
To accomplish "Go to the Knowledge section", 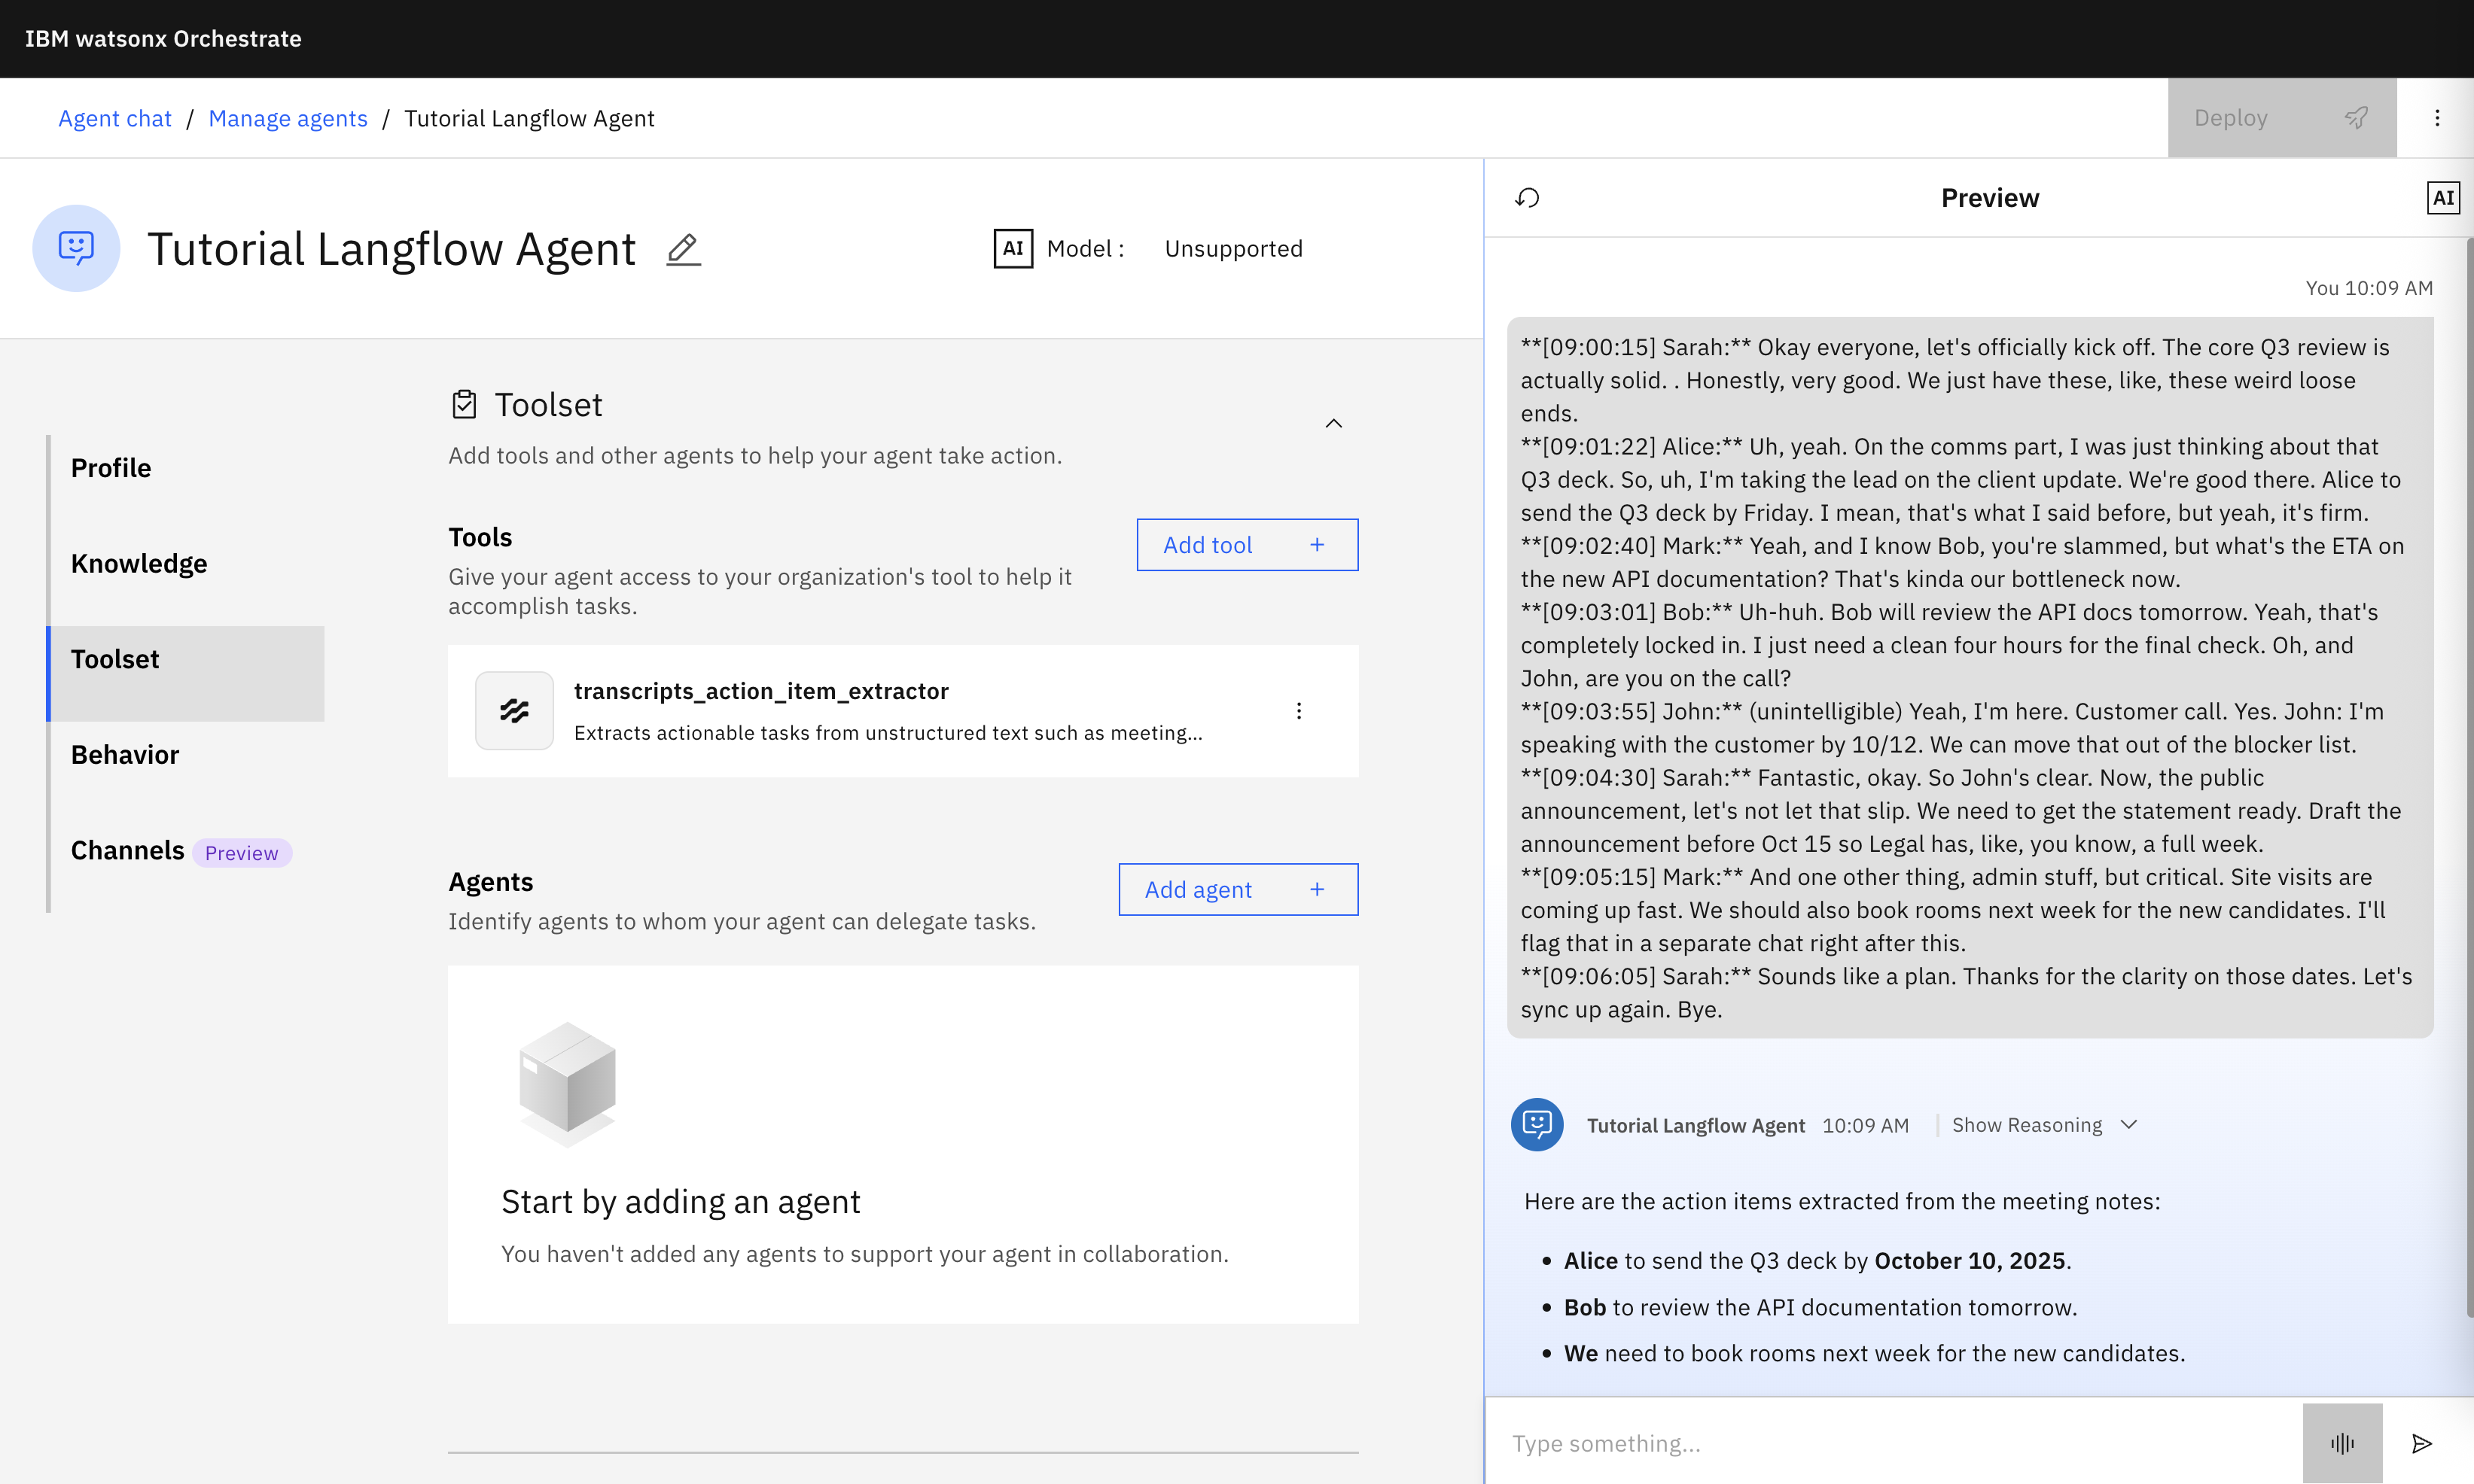I will 139,564.
